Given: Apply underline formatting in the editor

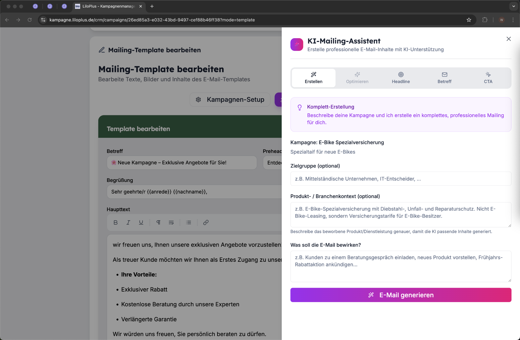Looking at the screenshot, I should click(141, 222).
